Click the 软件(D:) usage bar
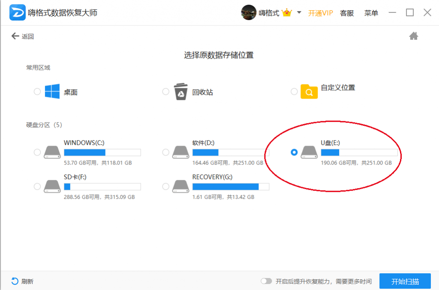The image size is (439, 290). click(x=231, y=152)
